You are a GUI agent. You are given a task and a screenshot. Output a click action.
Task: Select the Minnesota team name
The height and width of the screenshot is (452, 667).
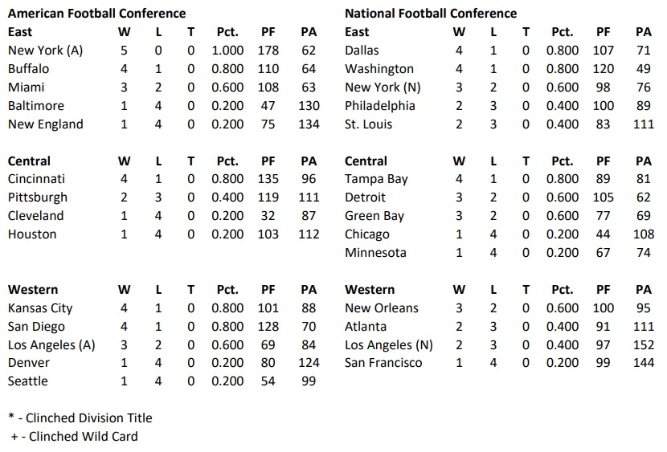click(x=375, y=253)
